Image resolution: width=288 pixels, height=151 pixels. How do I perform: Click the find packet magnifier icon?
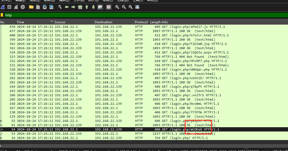point(60,7)
